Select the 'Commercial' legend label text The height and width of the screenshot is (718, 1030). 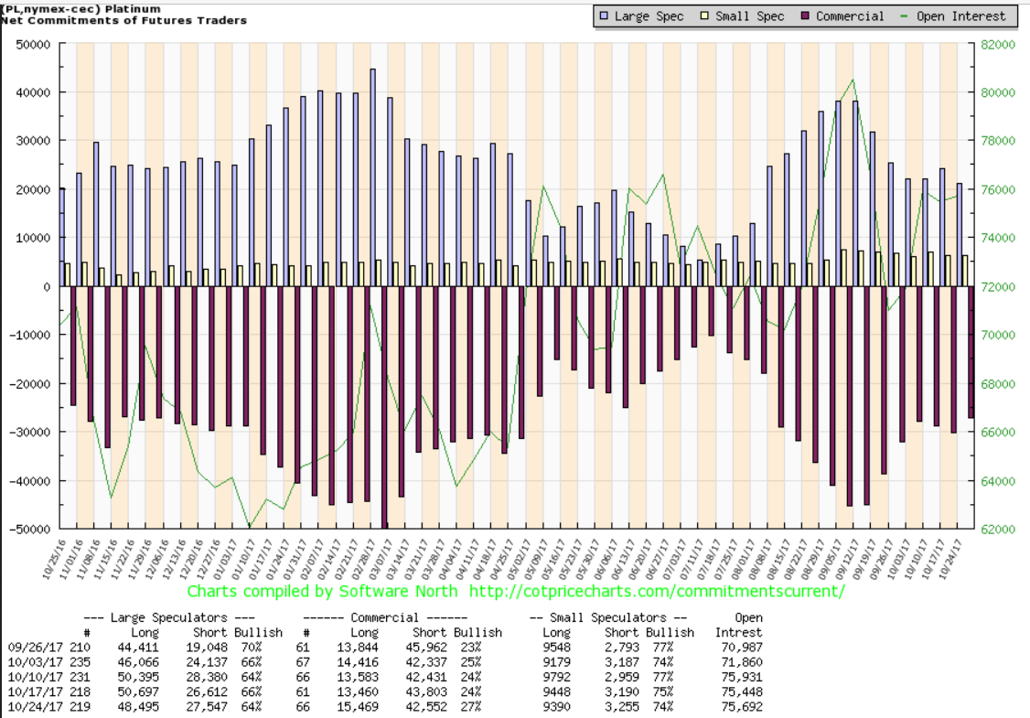(x=850, y=16)
